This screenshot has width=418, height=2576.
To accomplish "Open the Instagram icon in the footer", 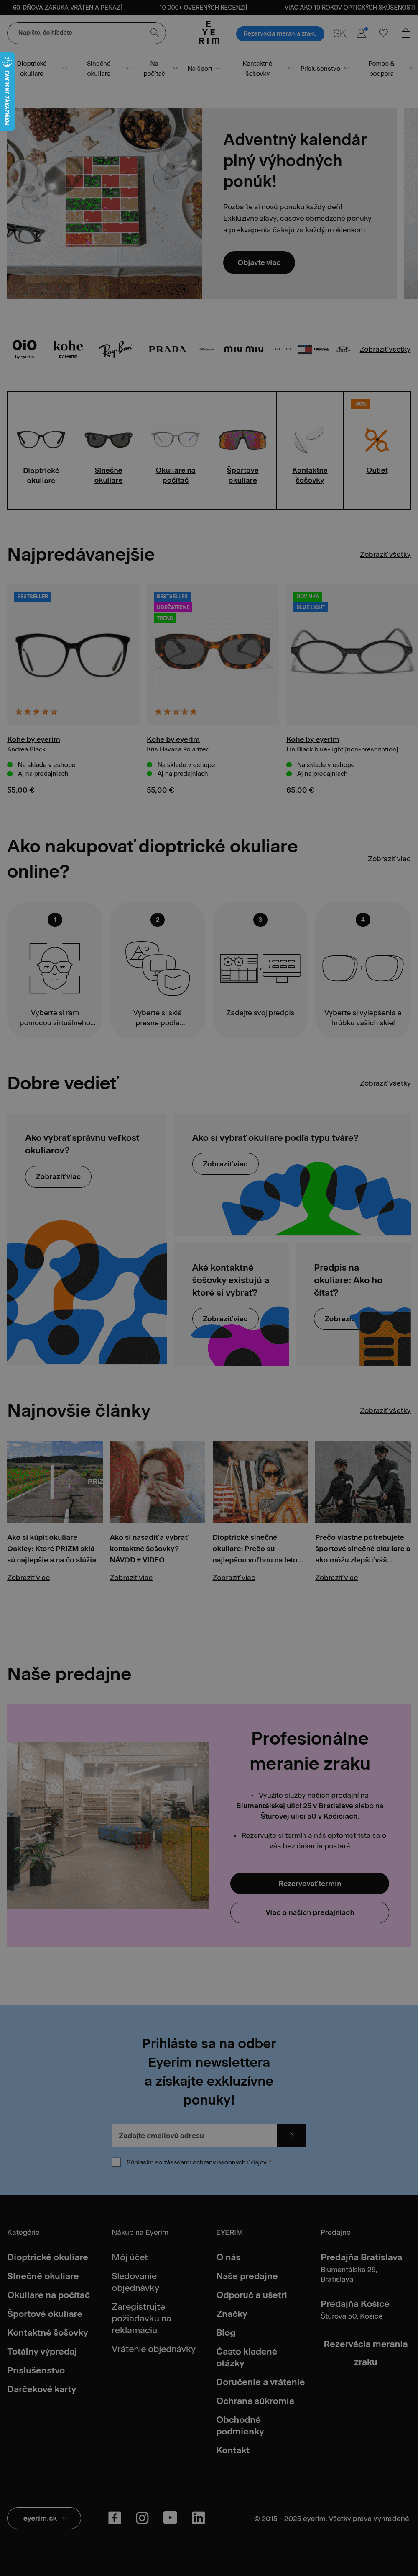I will 143,2517.
